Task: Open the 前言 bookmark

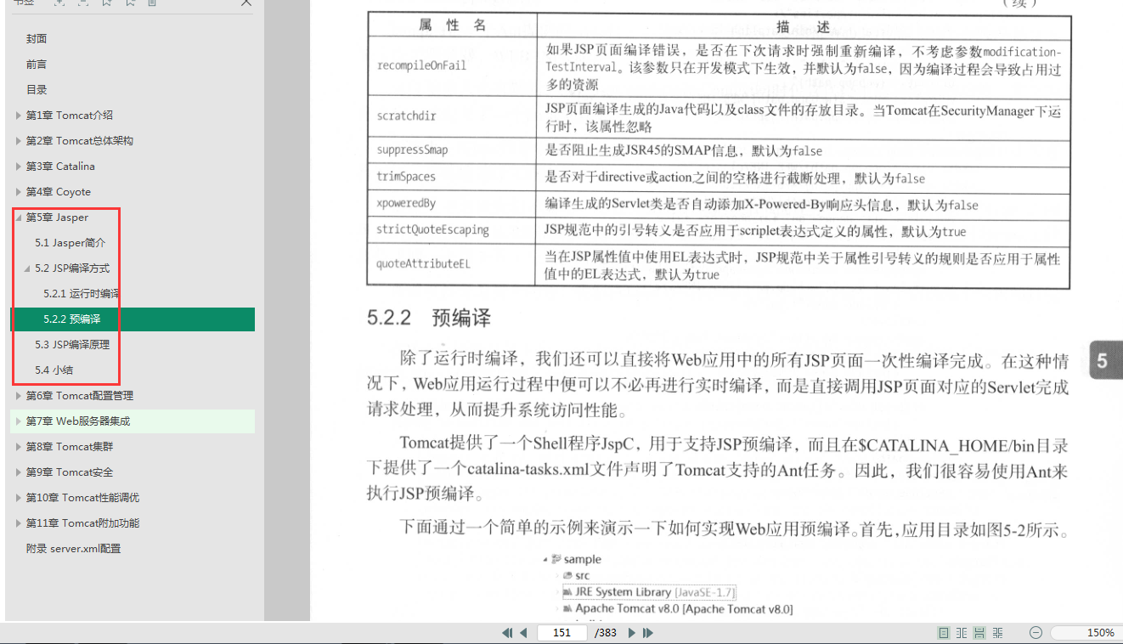Action: (37, 65)
